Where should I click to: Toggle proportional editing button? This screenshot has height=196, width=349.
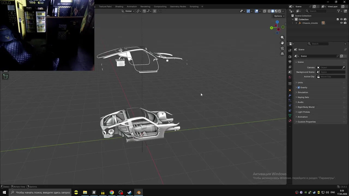pos(155,11)
